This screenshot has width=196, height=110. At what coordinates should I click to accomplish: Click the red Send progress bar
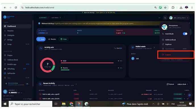pyautogui.click(x=87, y=63)
